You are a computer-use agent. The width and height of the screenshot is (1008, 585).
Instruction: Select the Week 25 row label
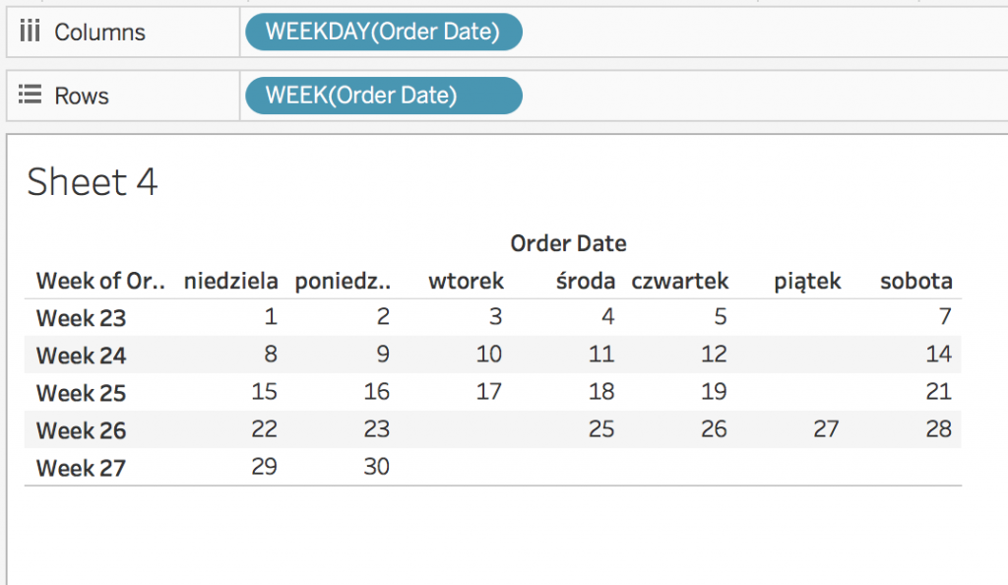81,393
